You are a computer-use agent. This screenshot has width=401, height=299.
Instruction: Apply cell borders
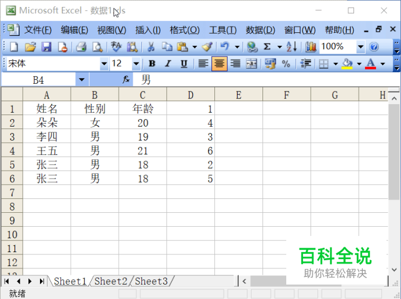point(324,64)
